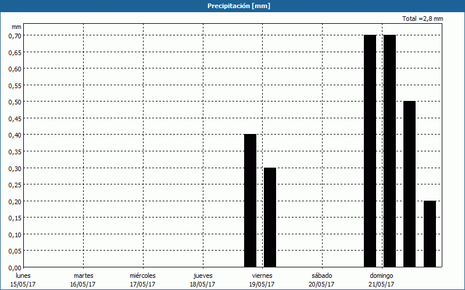Click the mm unit label above y-axis
465x290 pixels.
16,27
